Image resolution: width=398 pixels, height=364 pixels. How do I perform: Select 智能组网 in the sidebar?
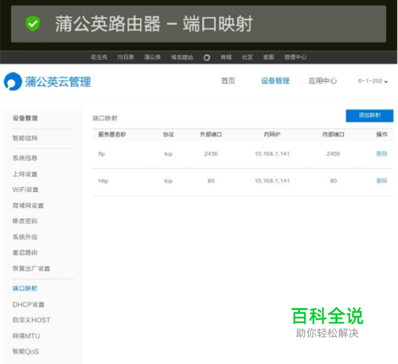25,139
